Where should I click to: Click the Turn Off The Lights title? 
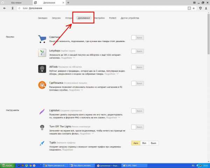[x=60, y=126]
